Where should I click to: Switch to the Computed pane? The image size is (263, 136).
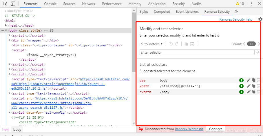point(162,11)
